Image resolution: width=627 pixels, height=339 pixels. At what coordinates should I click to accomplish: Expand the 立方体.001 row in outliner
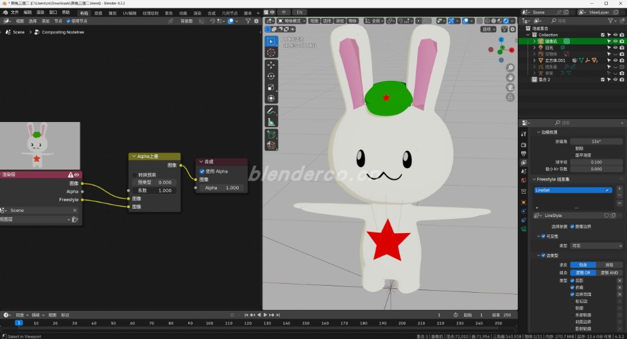pos(535,60)
